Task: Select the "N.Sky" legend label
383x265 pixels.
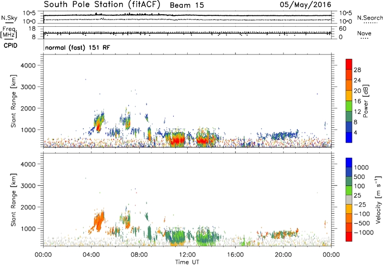Action: coord(9,18)
